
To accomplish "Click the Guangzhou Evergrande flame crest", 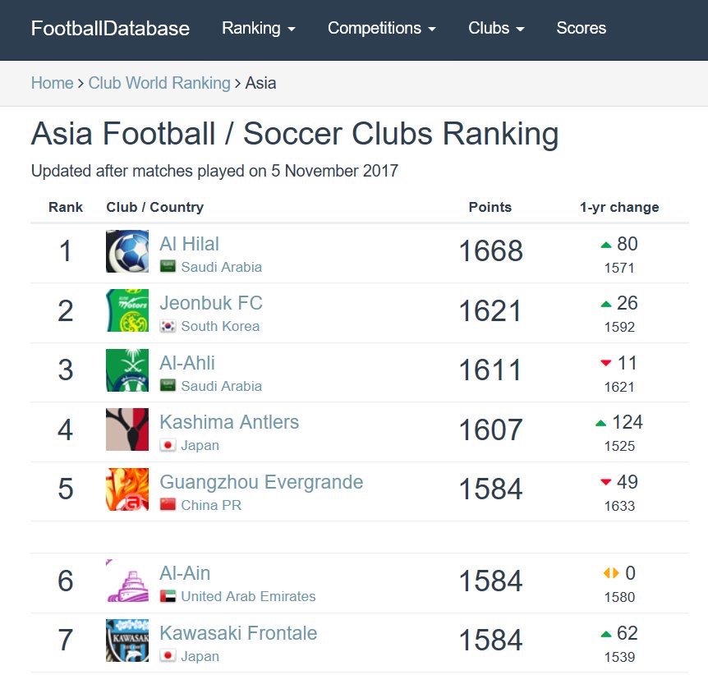I will pos(127,489).
